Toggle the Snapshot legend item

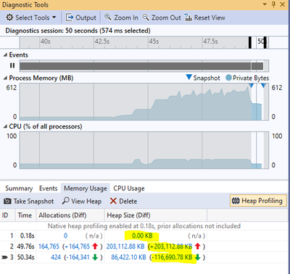coord(203,78)
